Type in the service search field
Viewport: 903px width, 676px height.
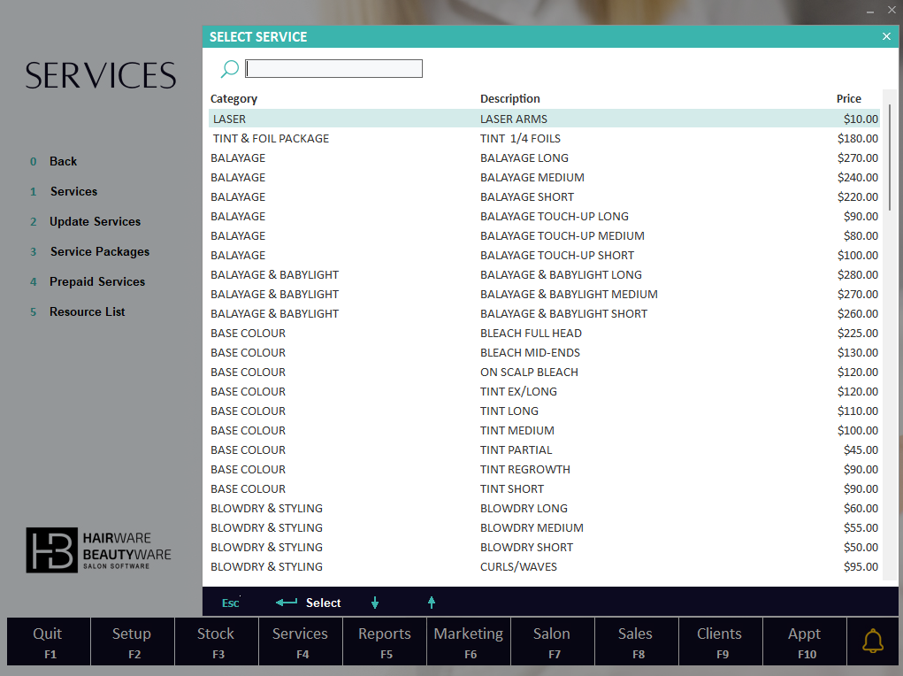tap(333, 69)
